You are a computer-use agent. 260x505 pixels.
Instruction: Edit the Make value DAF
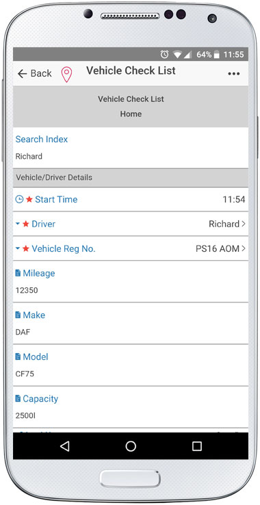click(23, 332)
